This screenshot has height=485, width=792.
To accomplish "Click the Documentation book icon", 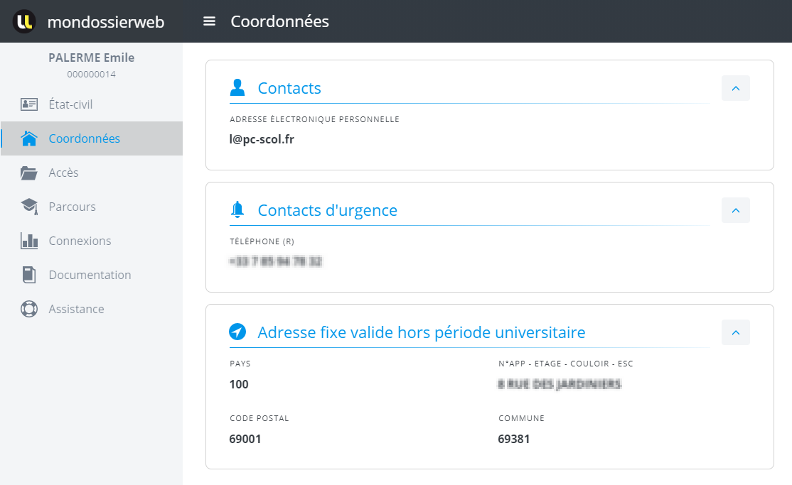I will coord(29,275).
